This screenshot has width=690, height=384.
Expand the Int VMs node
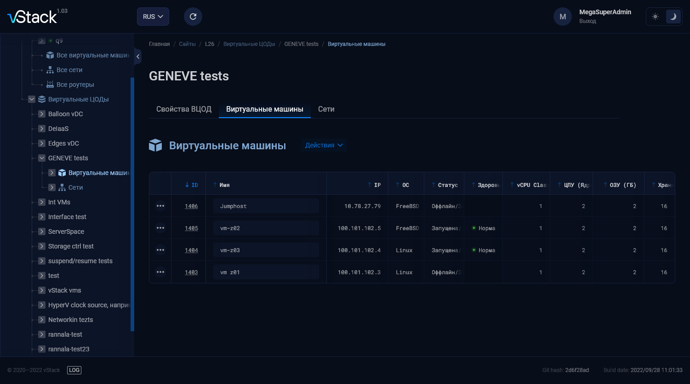click(41, 202)
